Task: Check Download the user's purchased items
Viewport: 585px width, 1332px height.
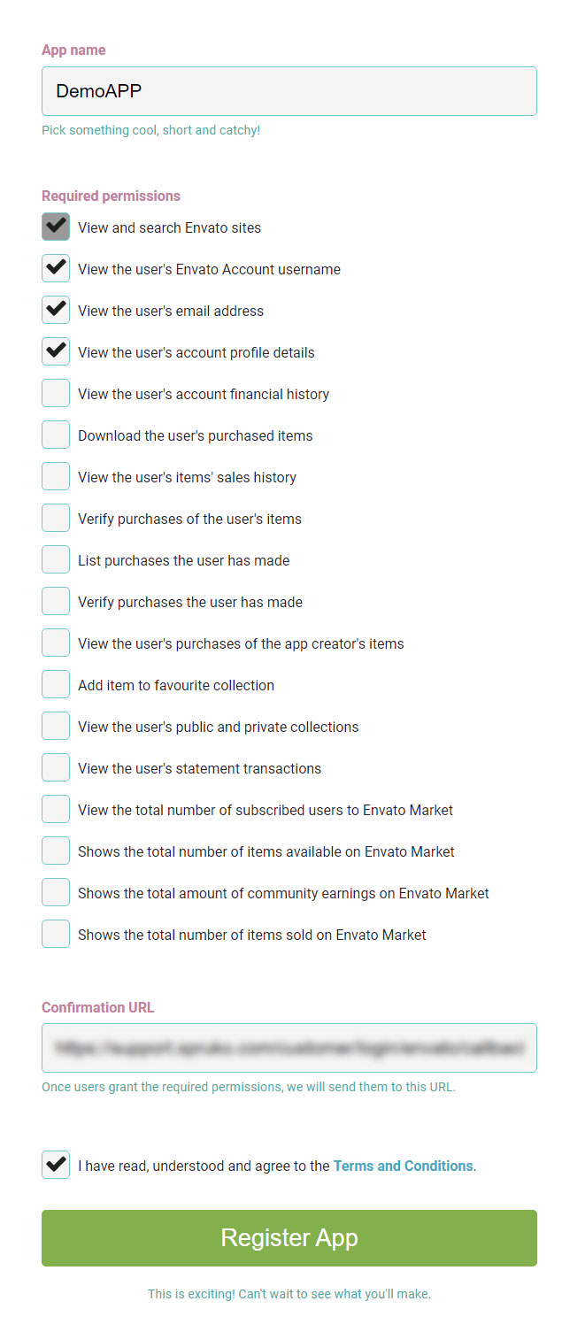Action: point(56,435)
